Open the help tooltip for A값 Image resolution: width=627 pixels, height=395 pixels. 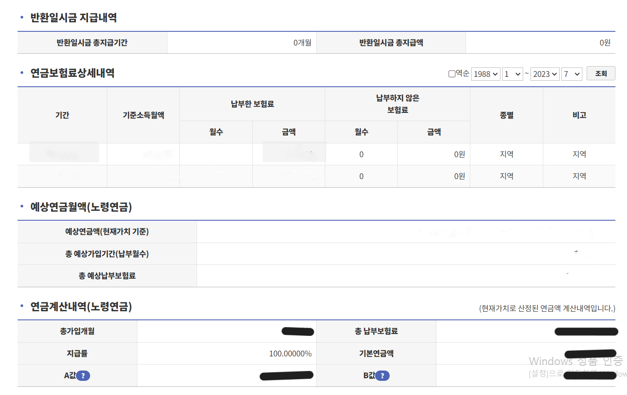click(83, 375)
